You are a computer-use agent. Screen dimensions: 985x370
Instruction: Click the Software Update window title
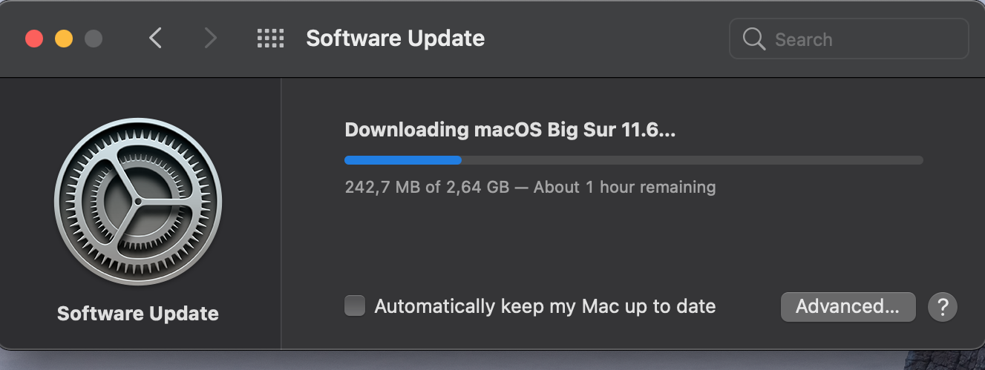(396, 39)
